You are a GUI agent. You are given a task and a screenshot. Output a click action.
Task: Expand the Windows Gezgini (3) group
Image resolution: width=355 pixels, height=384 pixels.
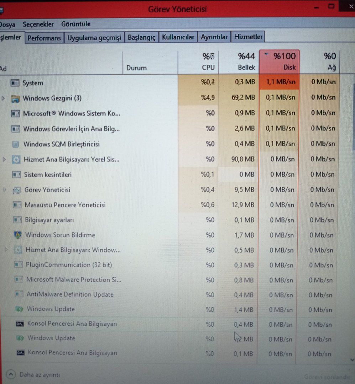pos(3,98)
